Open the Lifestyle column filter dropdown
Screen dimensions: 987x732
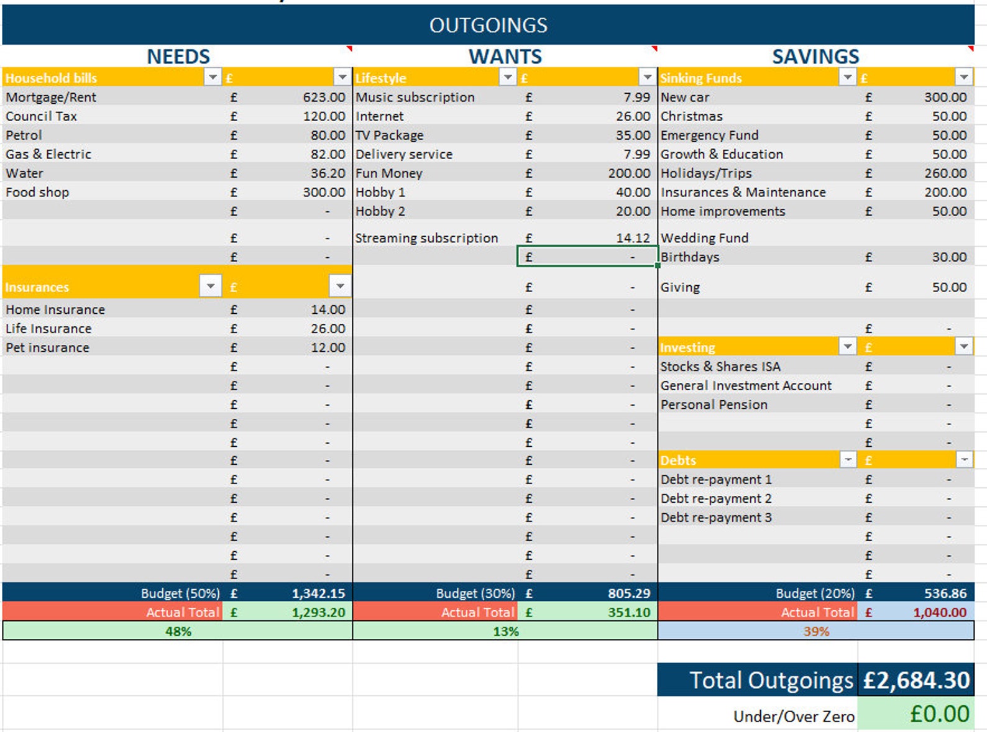click(508, 77)
